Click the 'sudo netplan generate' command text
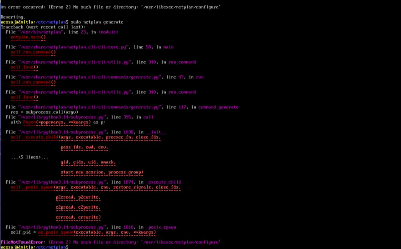The image size is (401, 249). [97, 22]
